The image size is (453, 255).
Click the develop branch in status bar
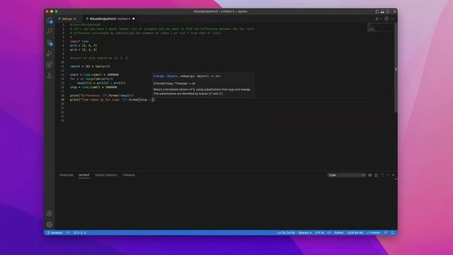(x=55, y=233)
